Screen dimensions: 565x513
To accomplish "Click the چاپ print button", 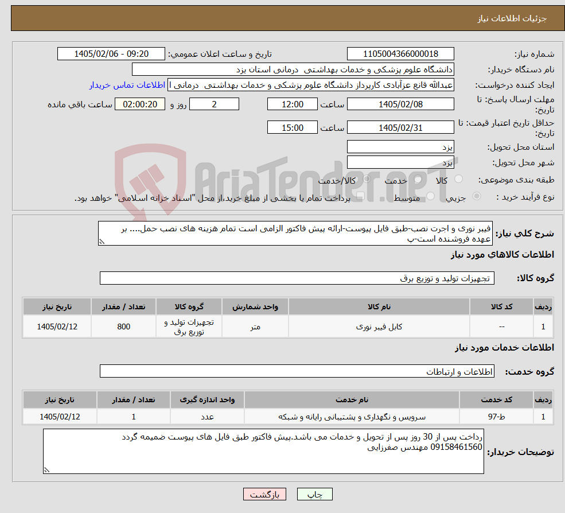I will 314,494.
